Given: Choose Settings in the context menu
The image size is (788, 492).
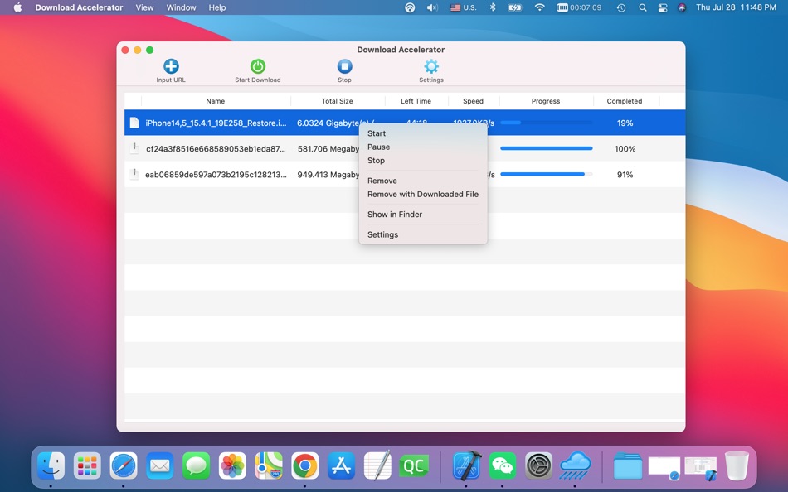Looking at the screenshot, I should pos(382,234).
